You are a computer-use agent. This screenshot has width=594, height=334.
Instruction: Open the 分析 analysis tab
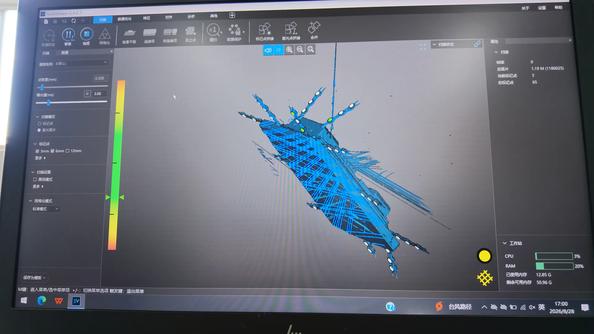[191, 17]
